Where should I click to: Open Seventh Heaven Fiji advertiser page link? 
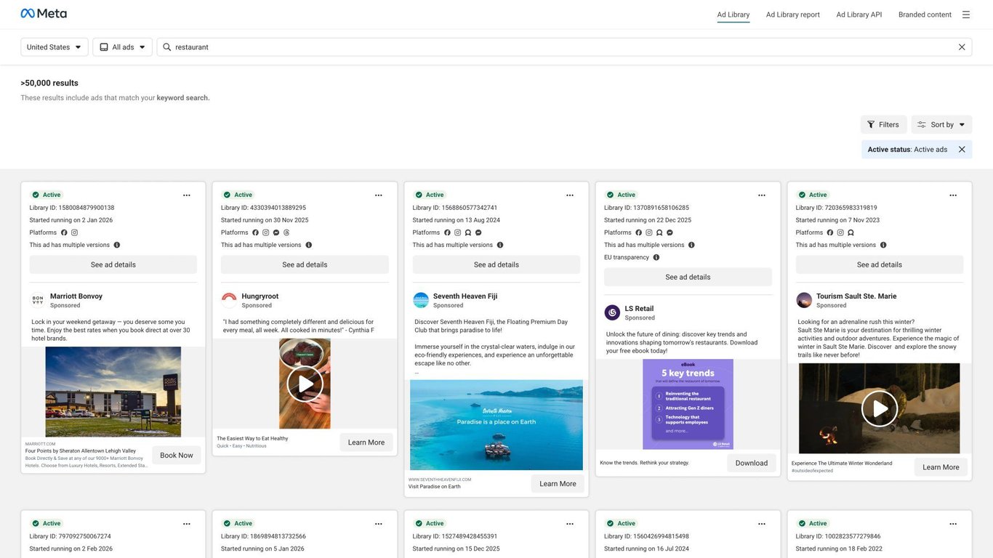point(465,296)
